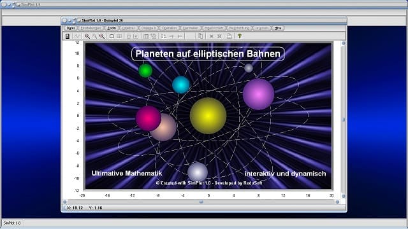Open the Objekte I menu
Screen dimensions: 408x229
[x=129, y=28]
